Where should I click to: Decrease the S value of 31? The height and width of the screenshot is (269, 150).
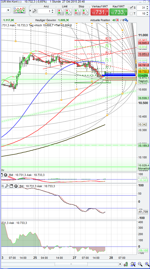tap(147, 9)
